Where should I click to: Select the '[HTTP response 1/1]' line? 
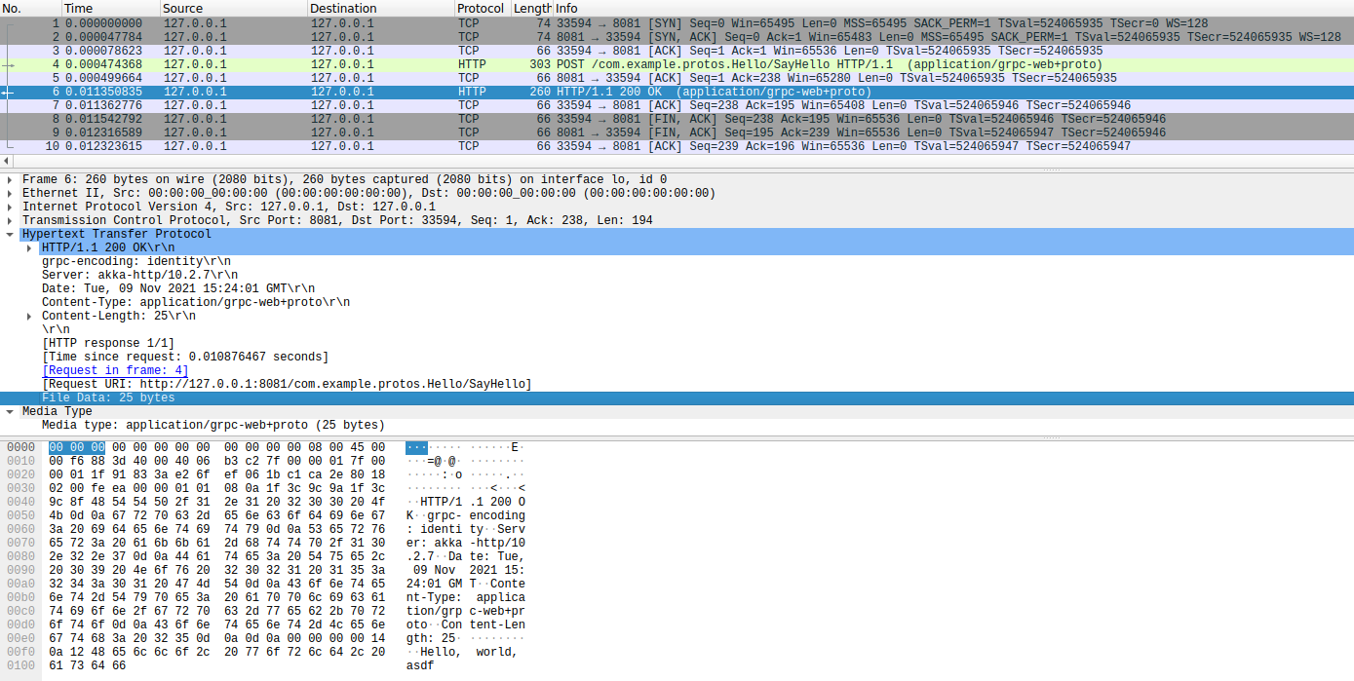click(x=108, y=343)
